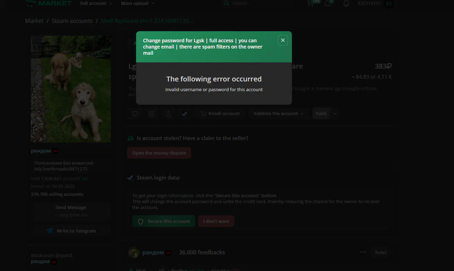Click the 36,000 feedbacks heading
Screen dimensions: 454x271
pyautogui.click(x=202, y=252)
